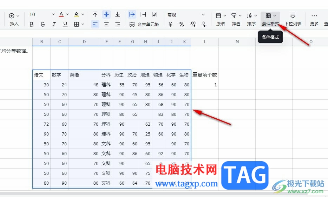Expand the Freeze dropdown arrow

[225, 16]
